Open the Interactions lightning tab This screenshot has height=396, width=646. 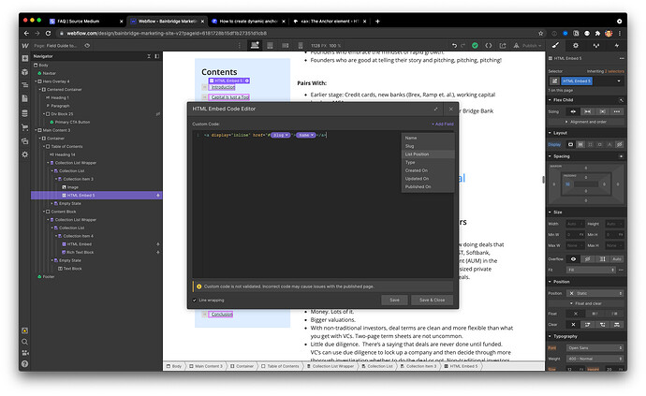(617, 45)
